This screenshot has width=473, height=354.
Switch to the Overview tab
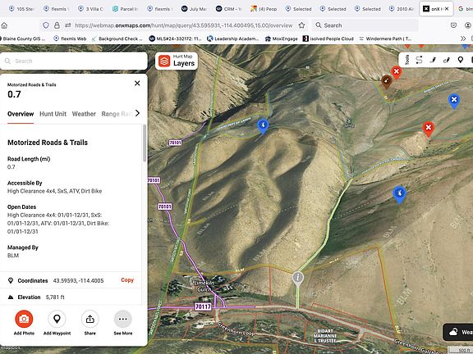click(x=21, y=114)
